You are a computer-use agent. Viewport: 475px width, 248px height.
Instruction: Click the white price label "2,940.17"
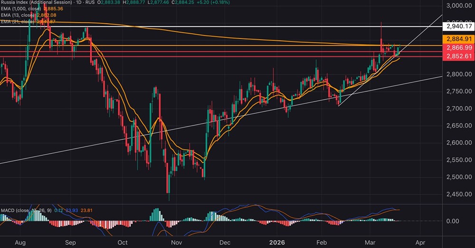click(x=459, y=26)
